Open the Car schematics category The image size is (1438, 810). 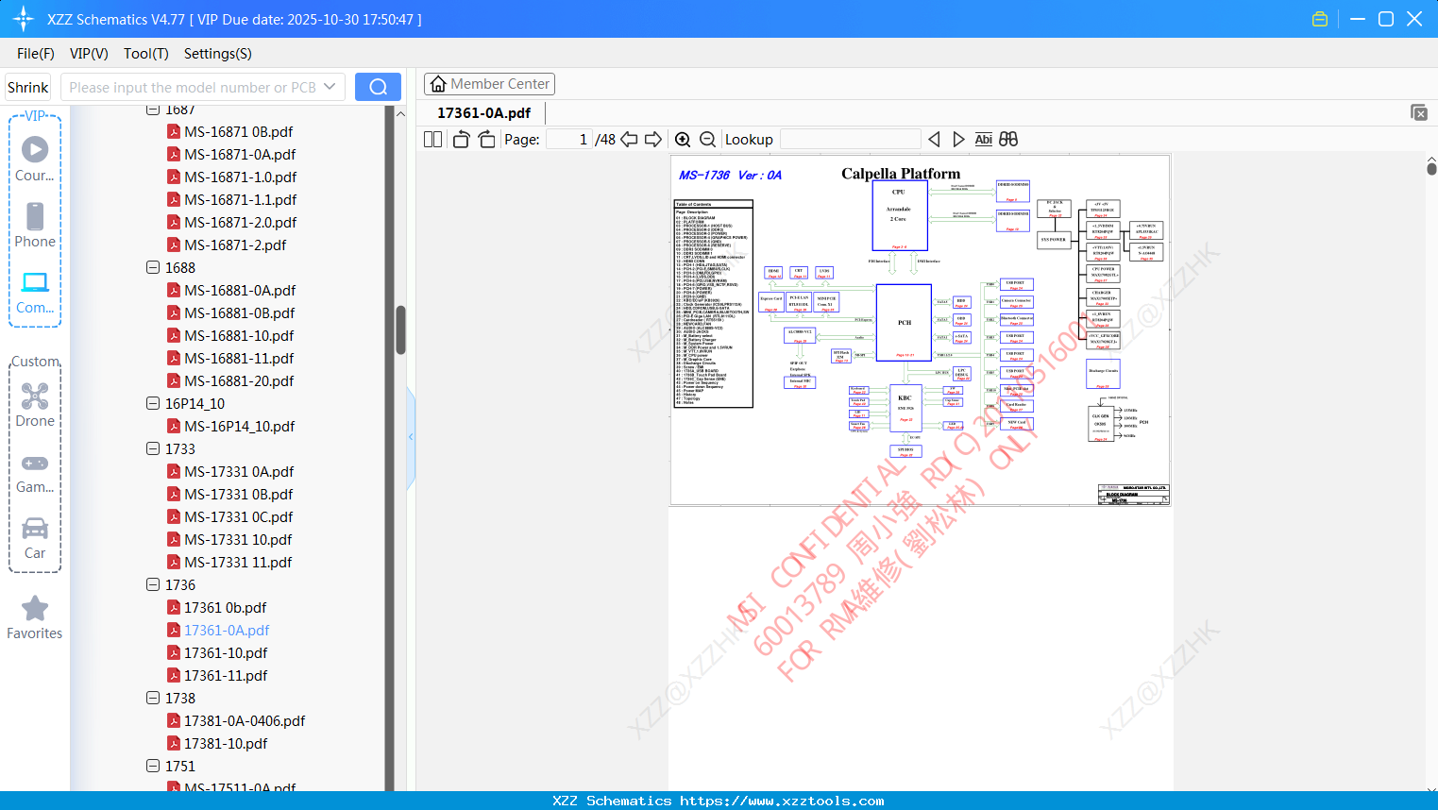35,538
